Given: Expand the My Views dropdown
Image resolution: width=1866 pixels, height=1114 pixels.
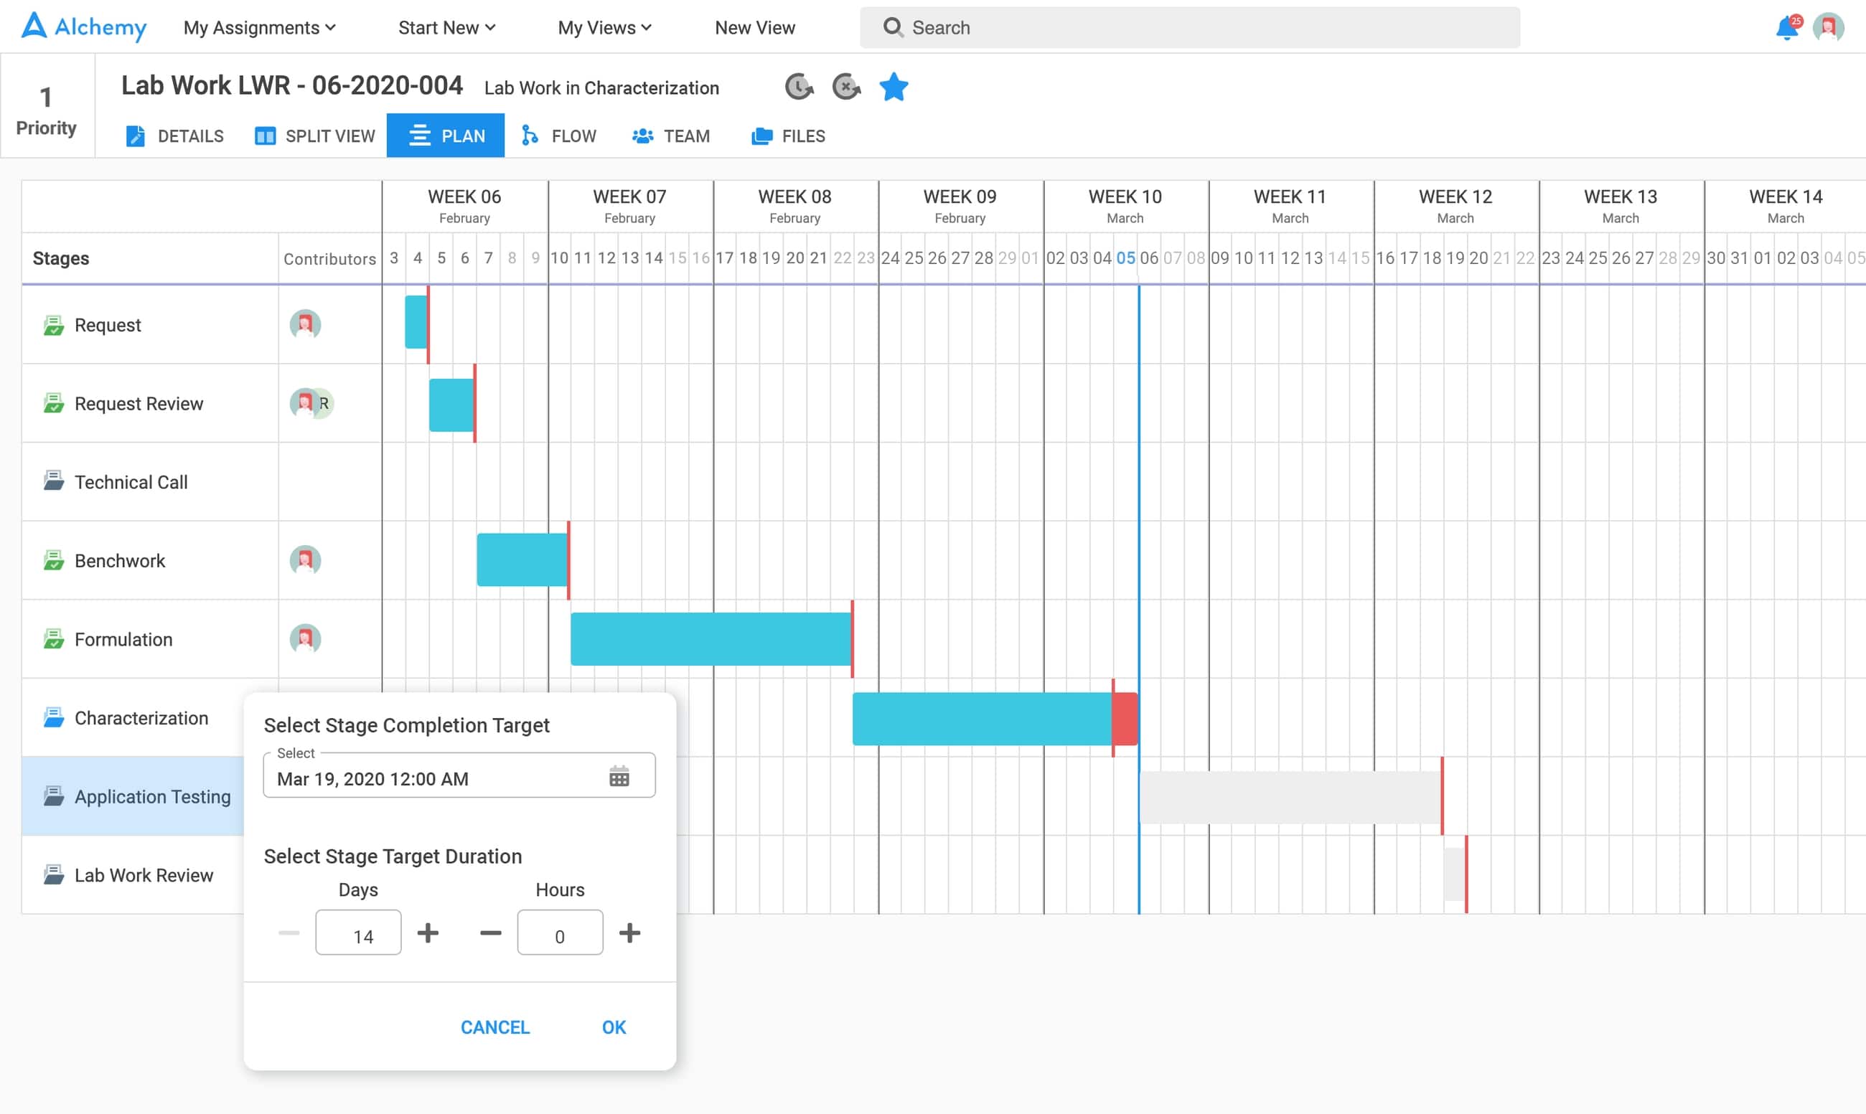Looking at the screenshot, I should click(604, 27).
